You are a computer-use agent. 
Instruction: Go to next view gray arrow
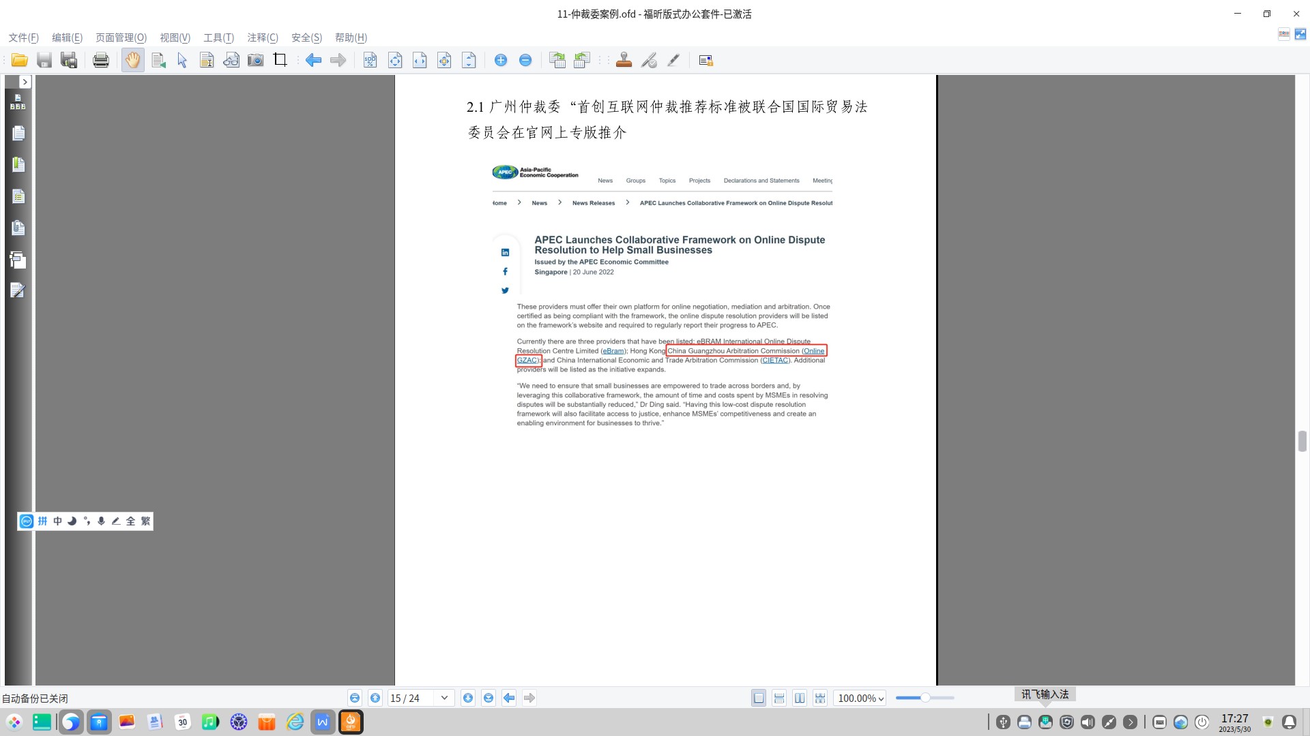[338, 61]
